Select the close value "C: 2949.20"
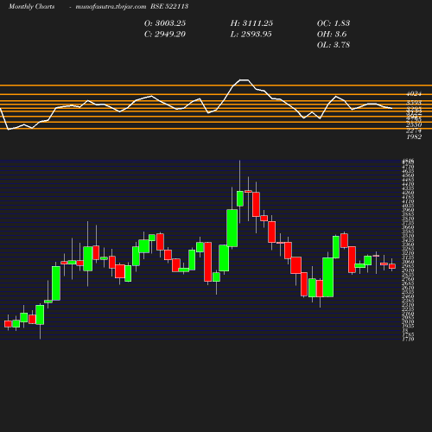Image resolution: width=432 pixels, height=432 pixels. pos(165,34)
